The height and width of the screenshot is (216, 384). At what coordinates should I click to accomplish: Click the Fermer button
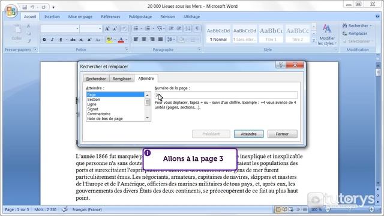pyautogui.click(x=282, y=134)
